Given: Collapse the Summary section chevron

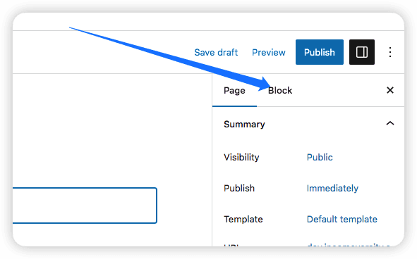Looking at the screenshot, I should pyautogui.click(x=390, y=123).
